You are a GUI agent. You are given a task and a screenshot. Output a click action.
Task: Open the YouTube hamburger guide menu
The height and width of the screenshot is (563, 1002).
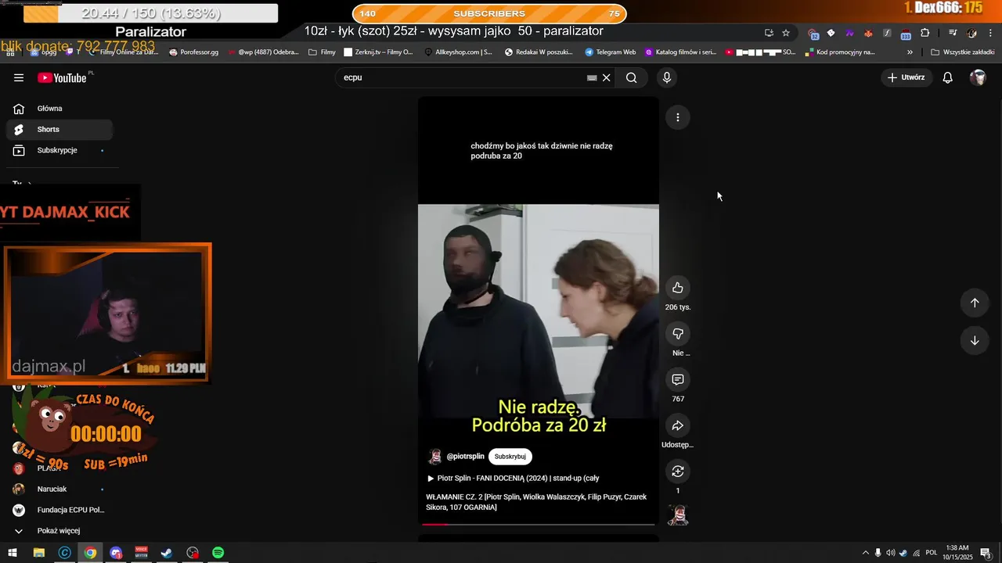(19, 77)
